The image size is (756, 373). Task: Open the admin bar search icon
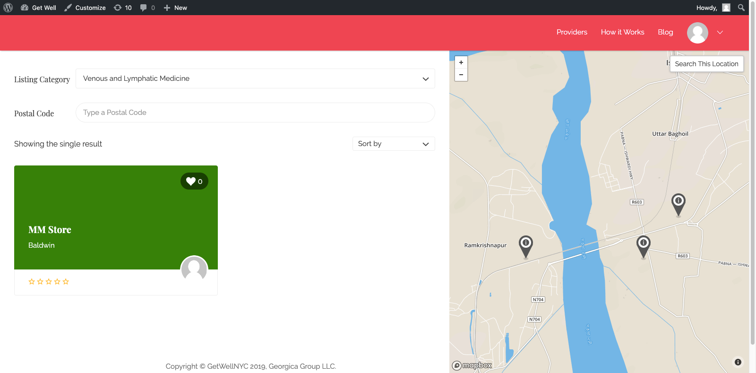[x=741, y=8]
